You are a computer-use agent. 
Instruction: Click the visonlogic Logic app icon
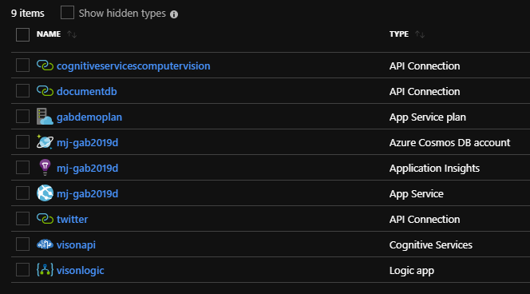(45, 270)
